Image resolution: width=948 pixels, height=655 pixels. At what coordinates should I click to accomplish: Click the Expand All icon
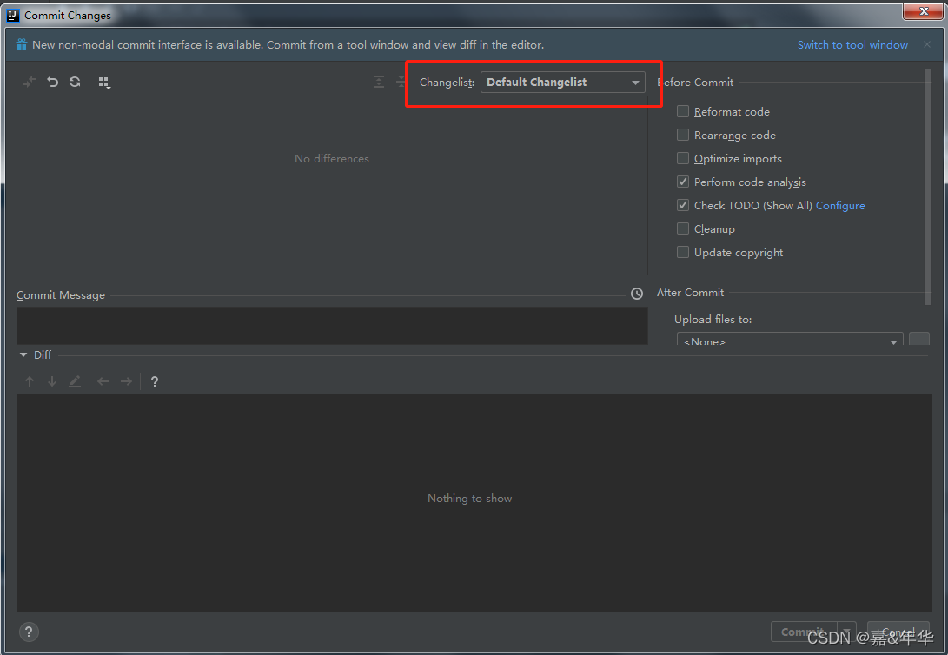(x=379, y=82)
